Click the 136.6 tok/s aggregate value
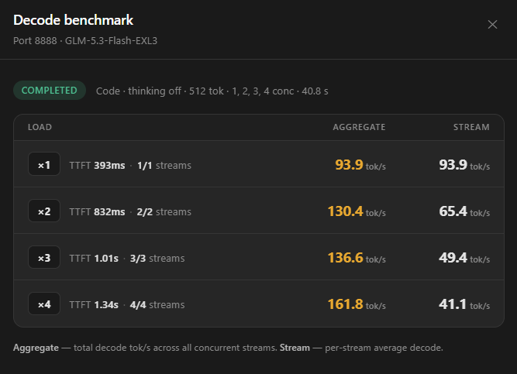This screenshot has width=517, height=374. 357,258
